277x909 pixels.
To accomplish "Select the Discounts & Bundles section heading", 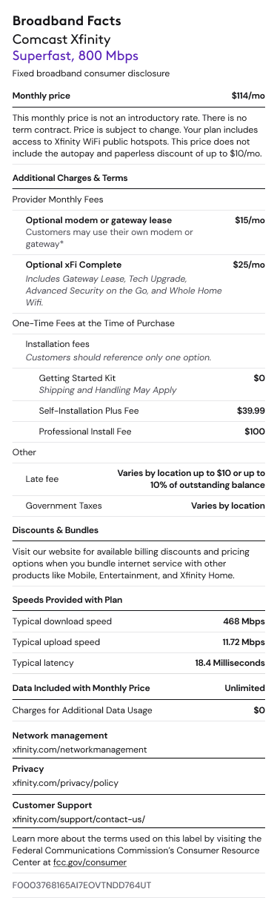I will pos(56,530).
